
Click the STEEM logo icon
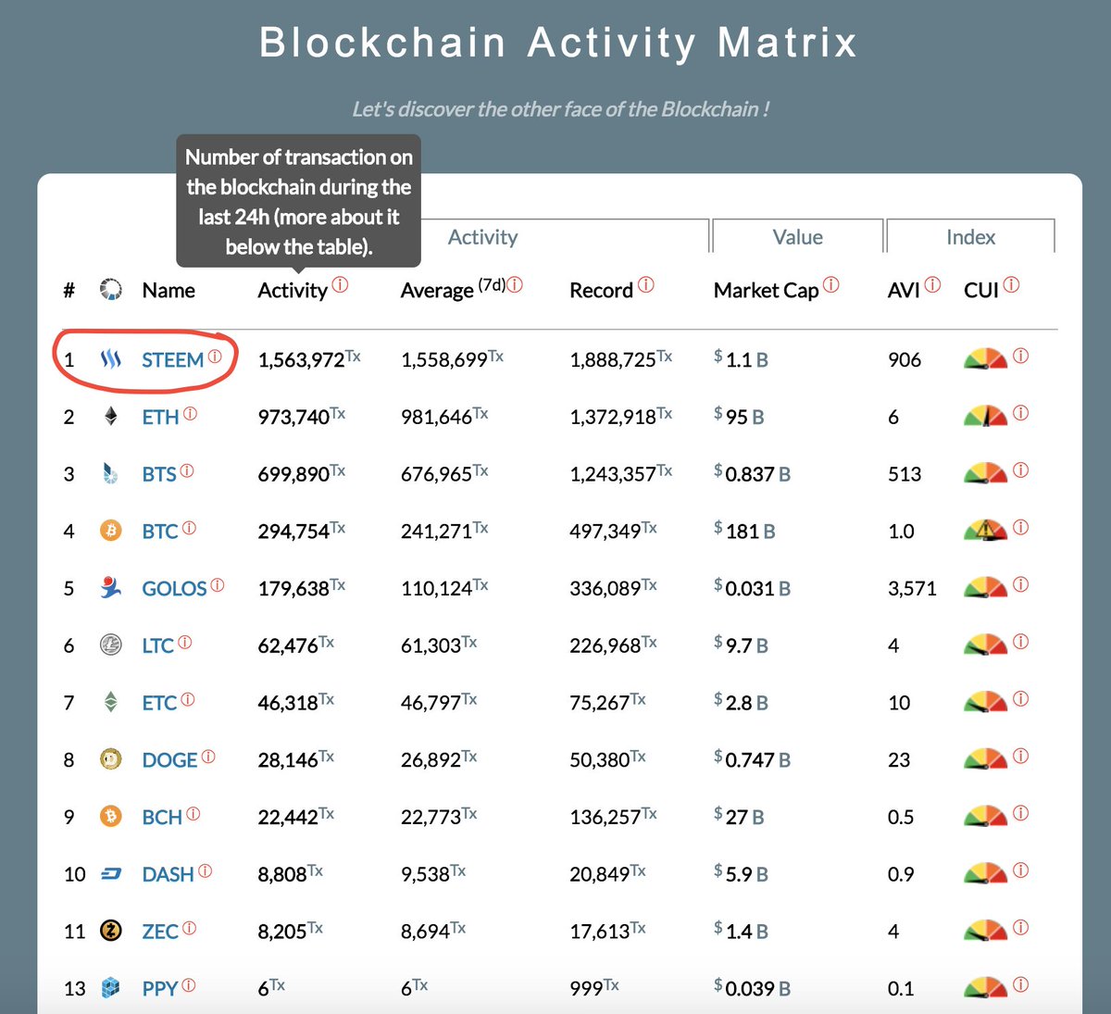(x=112, y=360)
